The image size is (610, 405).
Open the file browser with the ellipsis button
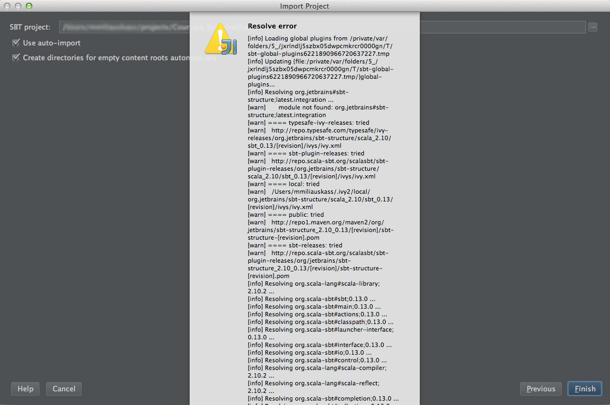coord(592,26)
